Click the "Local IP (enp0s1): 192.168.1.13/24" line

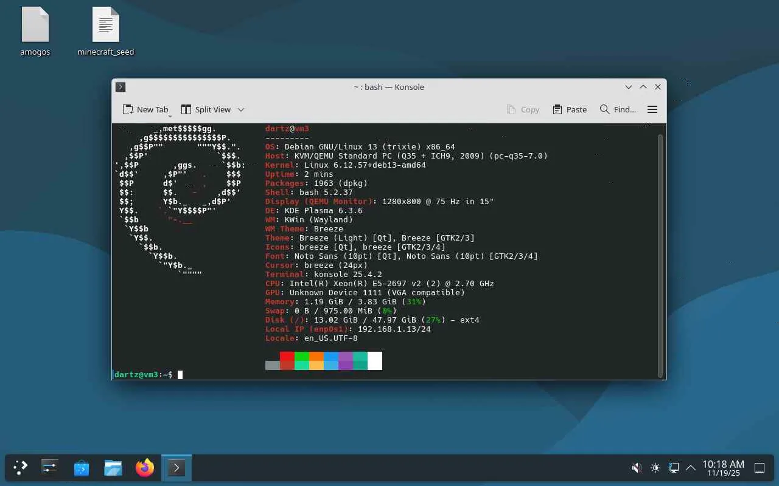(348, 329)
